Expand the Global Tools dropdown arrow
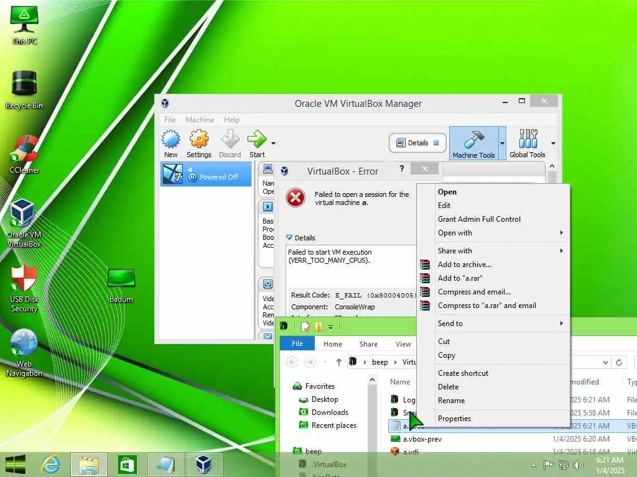This screenshot has height=477, width=637. coord(553,143)
